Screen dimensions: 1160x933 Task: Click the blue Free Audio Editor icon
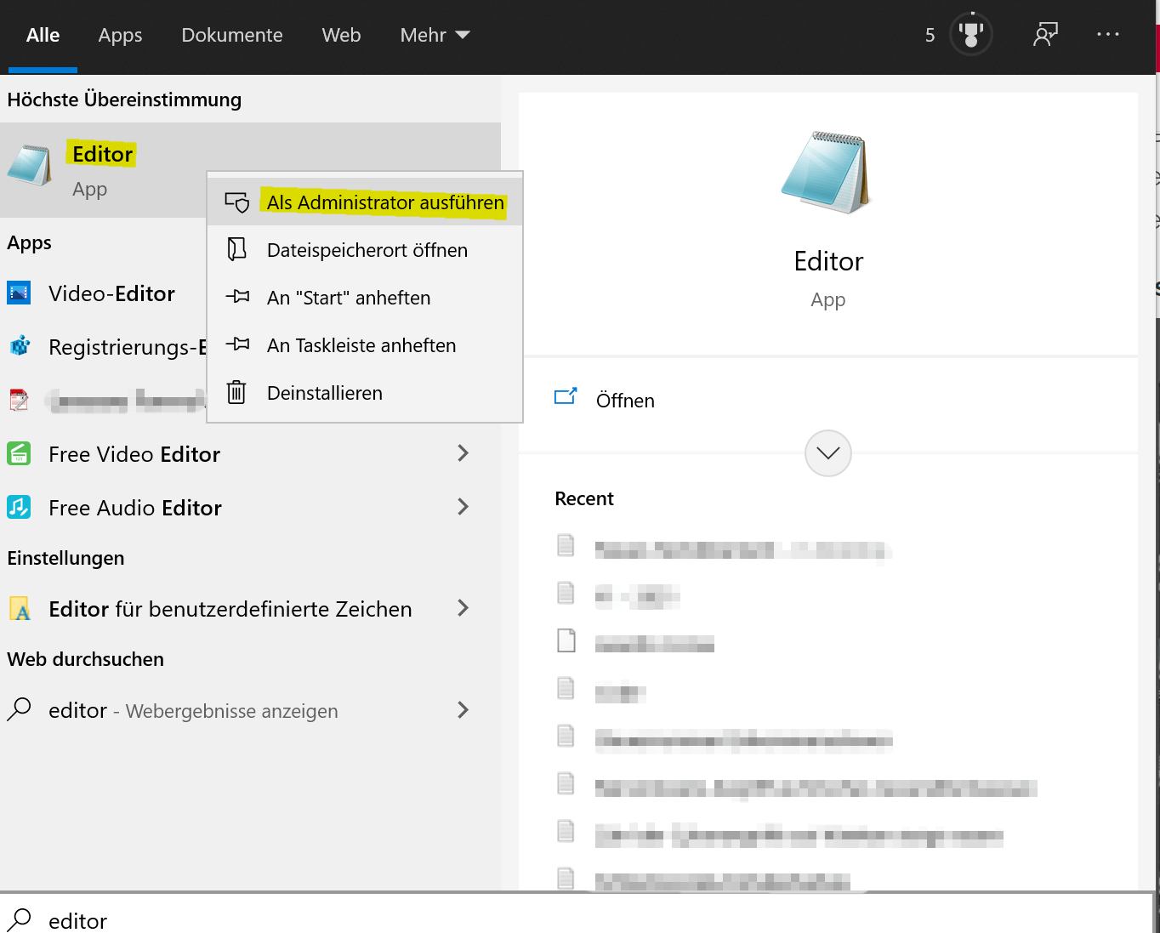[19, 507]
